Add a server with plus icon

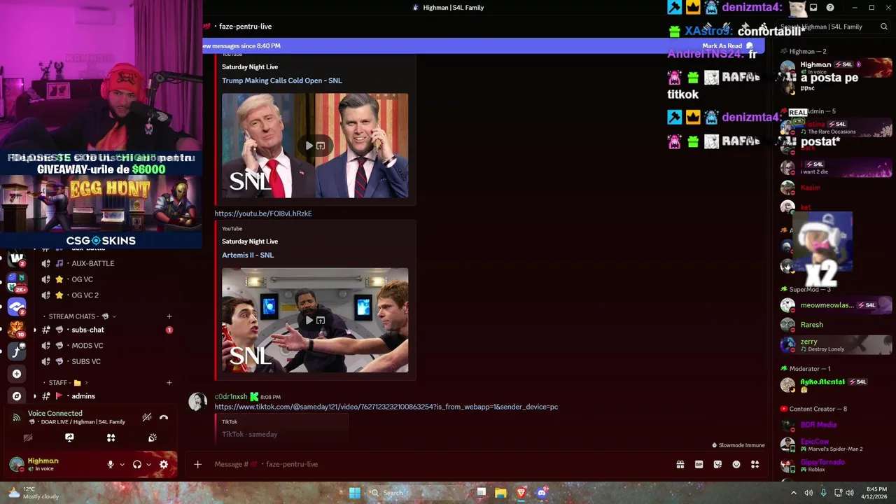[17, 374]
